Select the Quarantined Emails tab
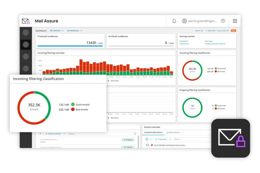This screenshot has width=260, height=173. click(x=153, y=132)
